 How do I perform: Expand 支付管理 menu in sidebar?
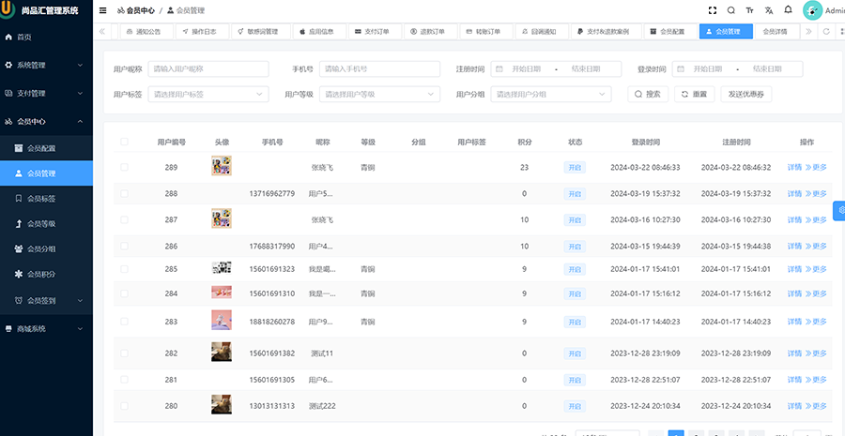pos(46,93)
